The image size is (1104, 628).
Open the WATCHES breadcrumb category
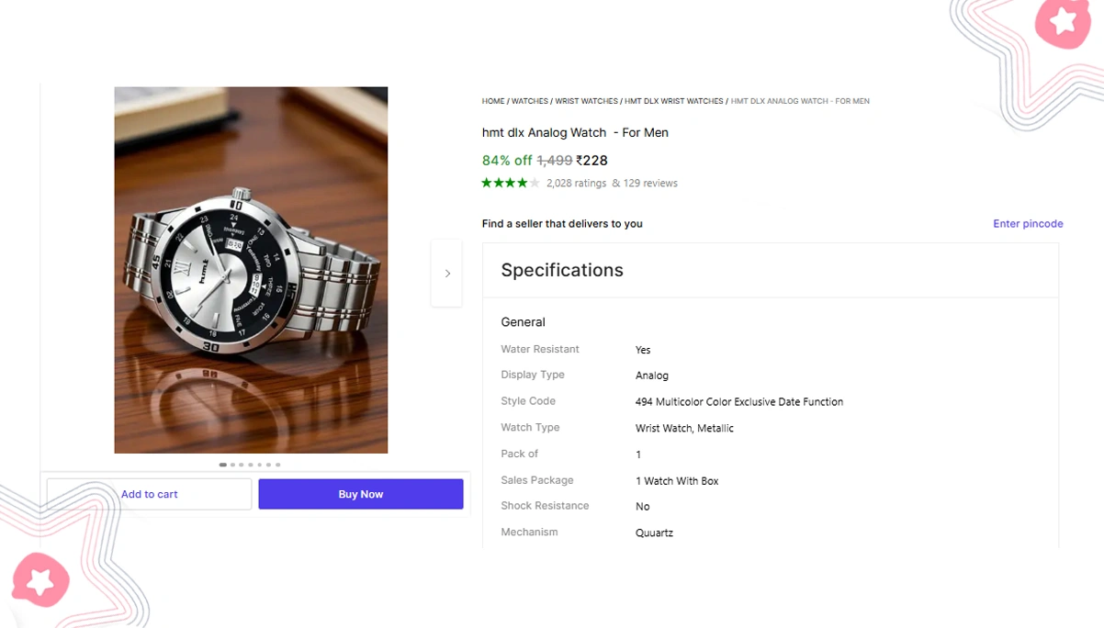click(x=530, y=101)
